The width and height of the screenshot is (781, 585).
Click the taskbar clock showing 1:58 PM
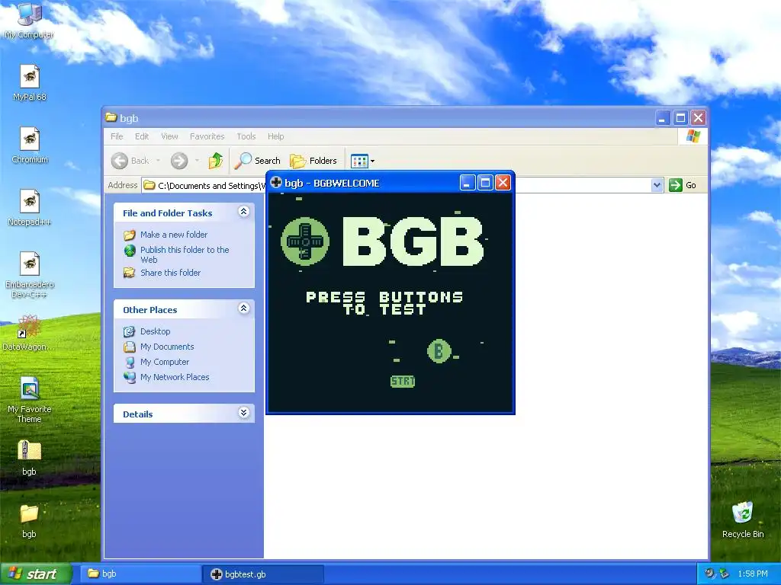click(753, 574)
